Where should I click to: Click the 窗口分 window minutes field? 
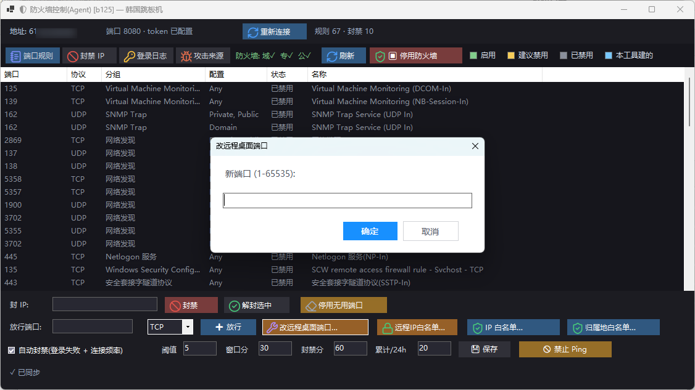(275, 348)
